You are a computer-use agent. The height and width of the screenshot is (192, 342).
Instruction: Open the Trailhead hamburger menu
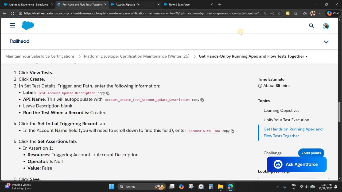pyautogui.click(x=12, y=26)
